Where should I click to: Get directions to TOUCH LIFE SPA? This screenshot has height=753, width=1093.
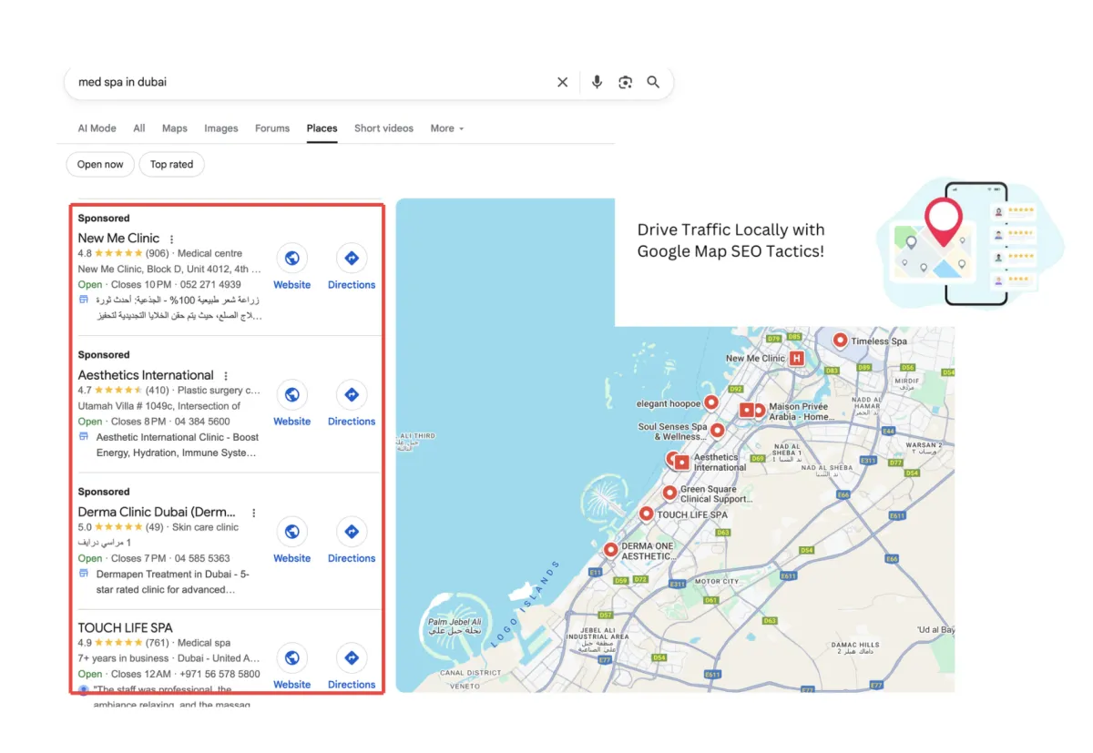[352, 657]
